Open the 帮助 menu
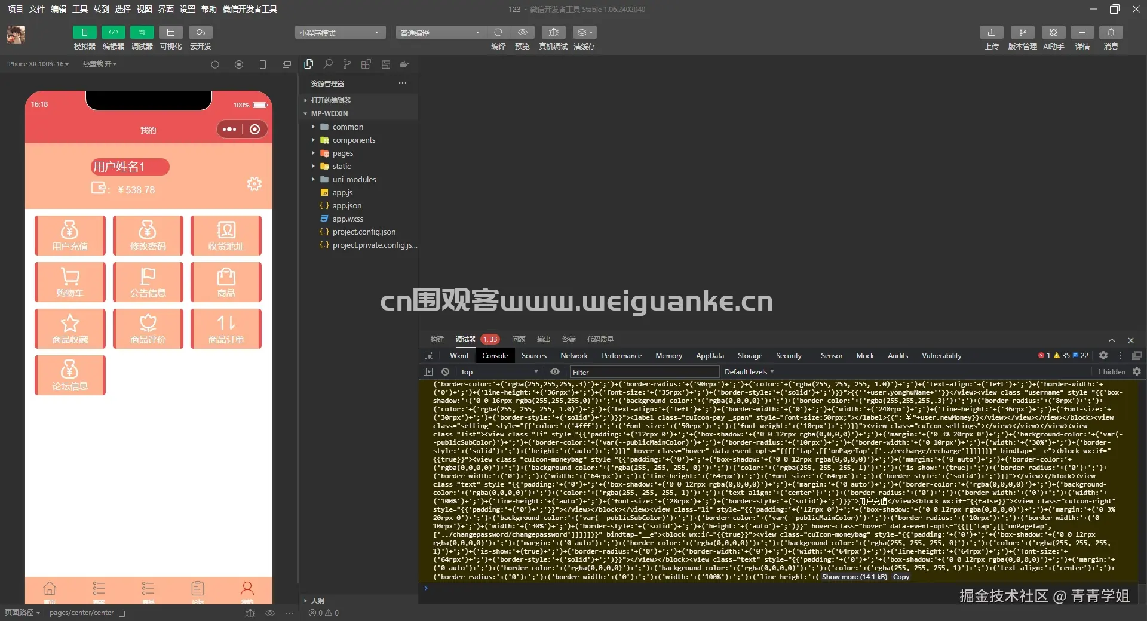Viewport: 1147px width, 621px height. pyautogui.click(x=209, y=9)
